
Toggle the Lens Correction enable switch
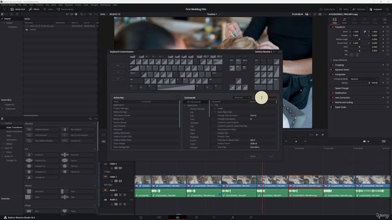point(333,98)
